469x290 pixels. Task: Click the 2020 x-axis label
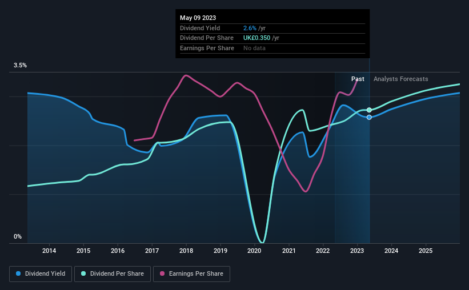pos(255,251)
